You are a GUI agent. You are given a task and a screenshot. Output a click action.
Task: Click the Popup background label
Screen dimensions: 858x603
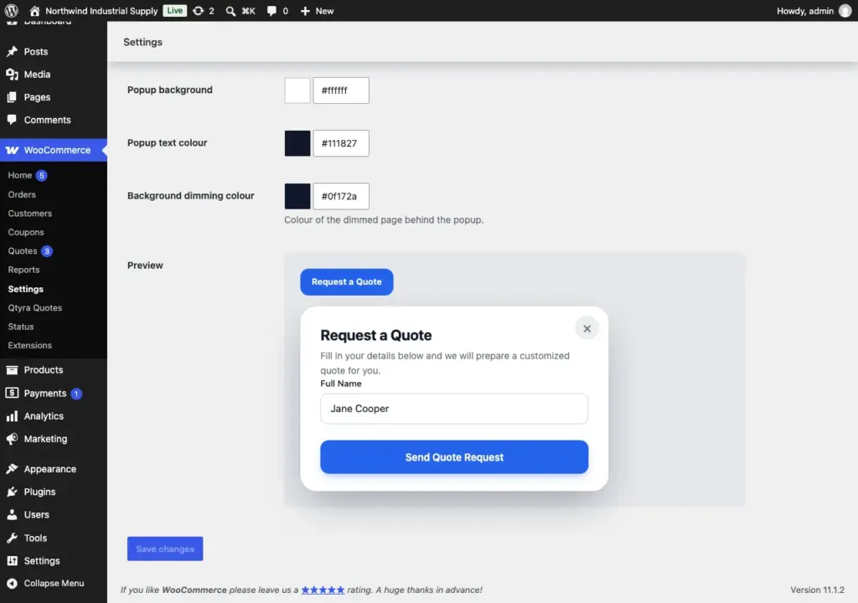170,90
